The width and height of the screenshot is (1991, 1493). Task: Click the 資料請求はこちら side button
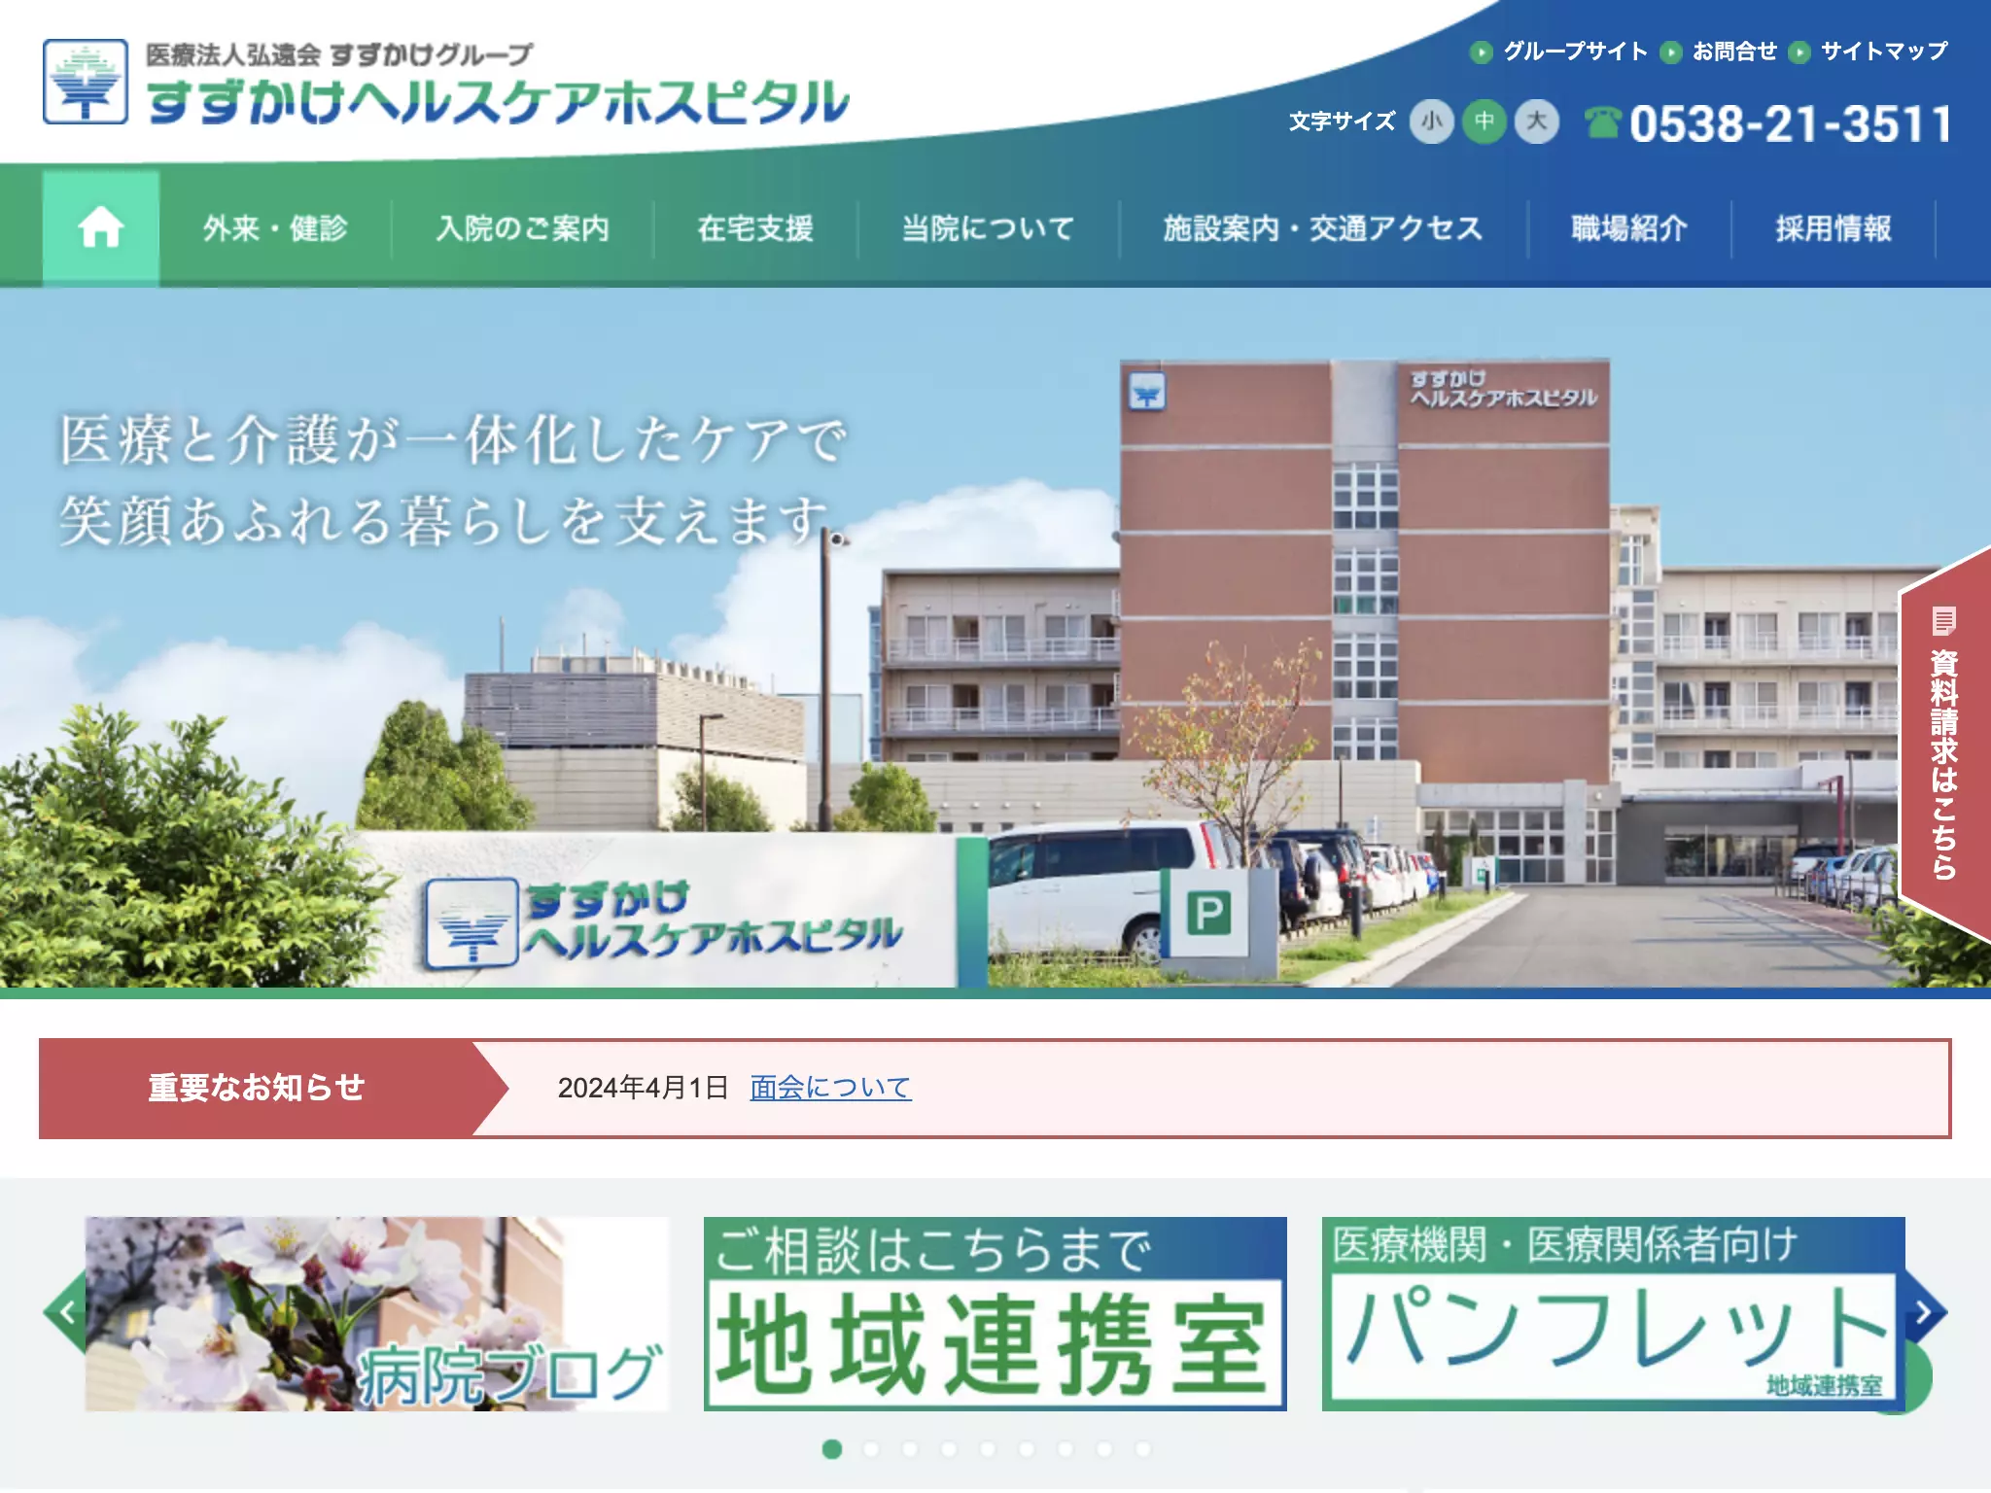[x=1944, y=744]
